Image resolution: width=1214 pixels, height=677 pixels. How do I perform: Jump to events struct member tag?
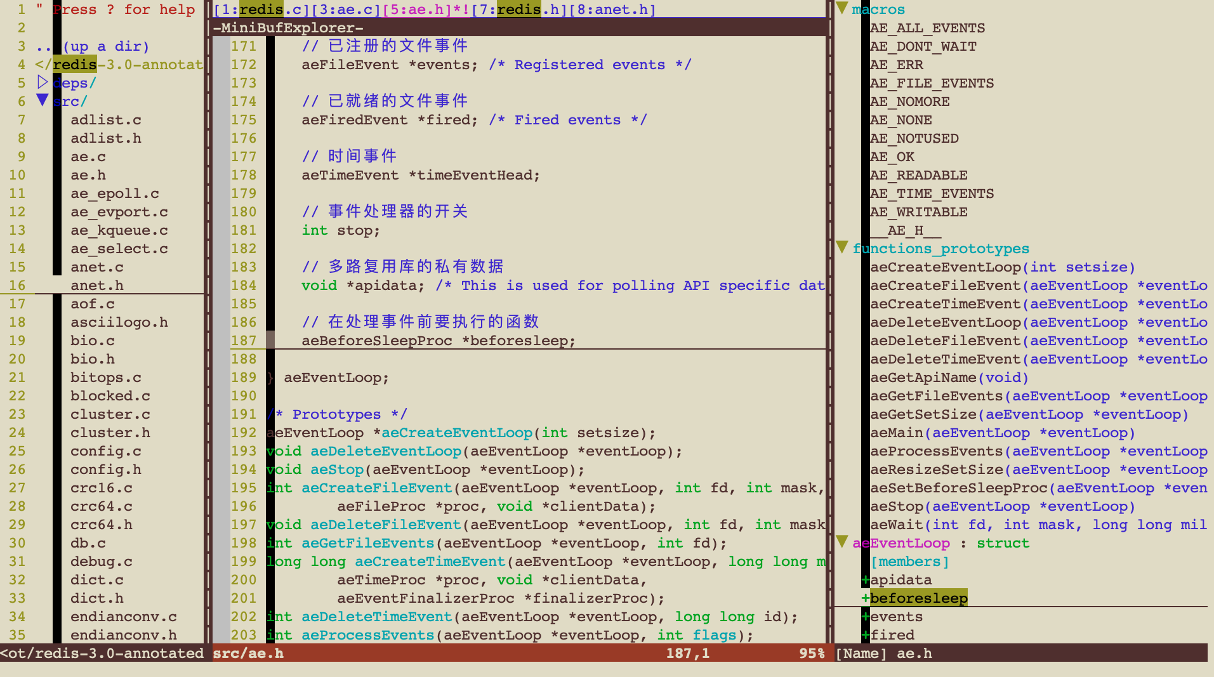pos(897,617)
